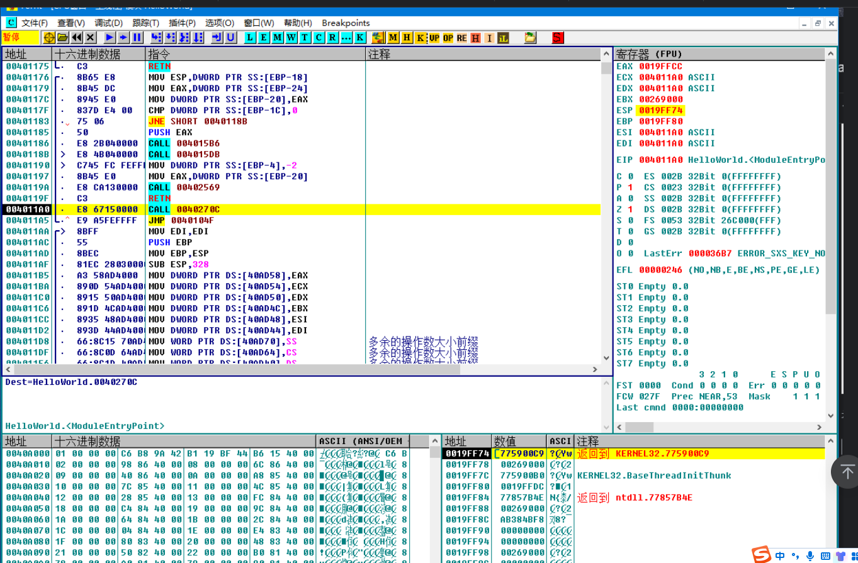Show executable modules with the E button
This screenshot has height=563, width=858.
coord(263,38)
